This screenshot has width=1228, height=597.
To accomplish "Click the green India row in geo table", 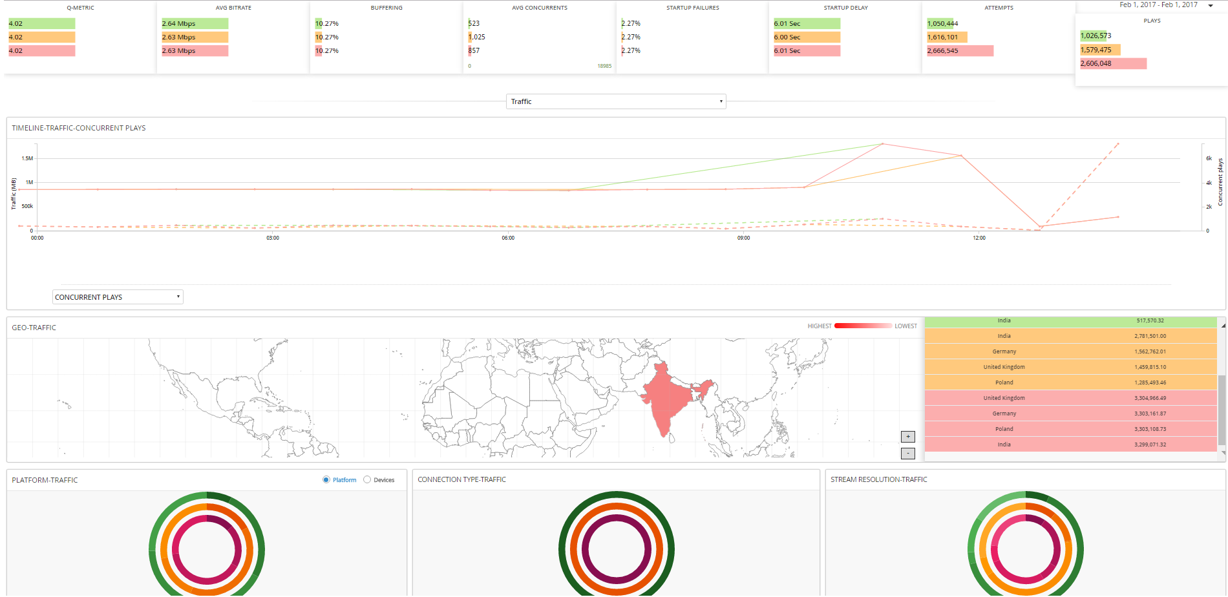I will click(1070, 321).
